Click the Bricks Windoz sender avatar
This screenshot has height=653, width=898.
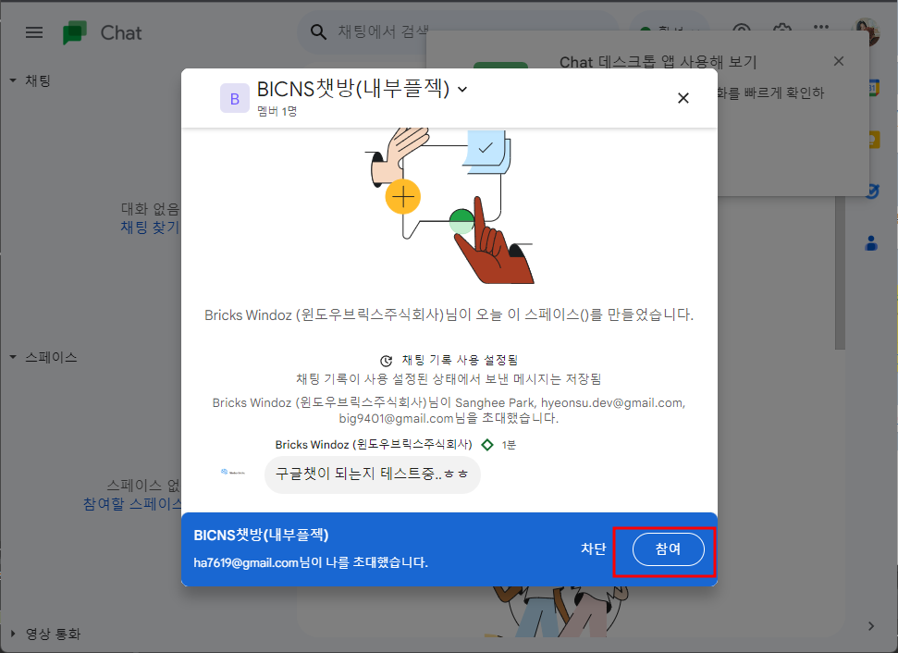click(x=232, y=473)
